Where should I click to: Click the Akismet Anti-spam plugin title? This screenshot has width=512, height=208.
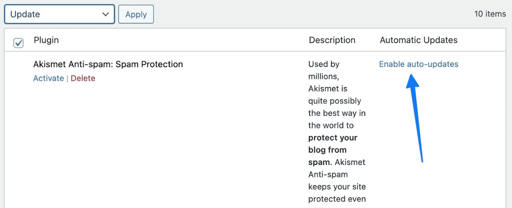108,64
